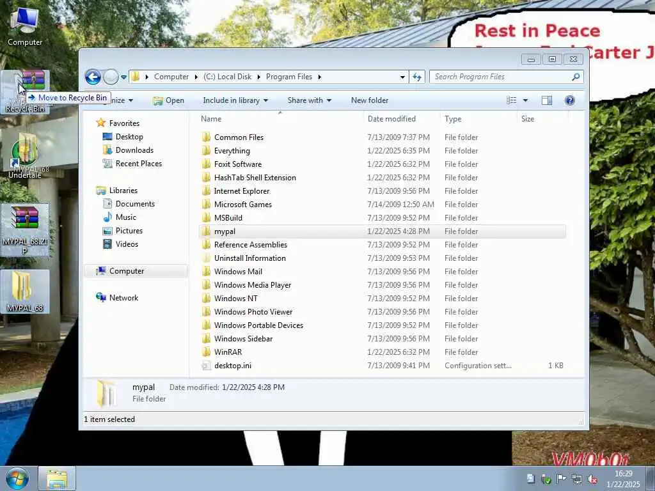Select Windows NT folder name
655x491 pixels.
coord(235,299)
